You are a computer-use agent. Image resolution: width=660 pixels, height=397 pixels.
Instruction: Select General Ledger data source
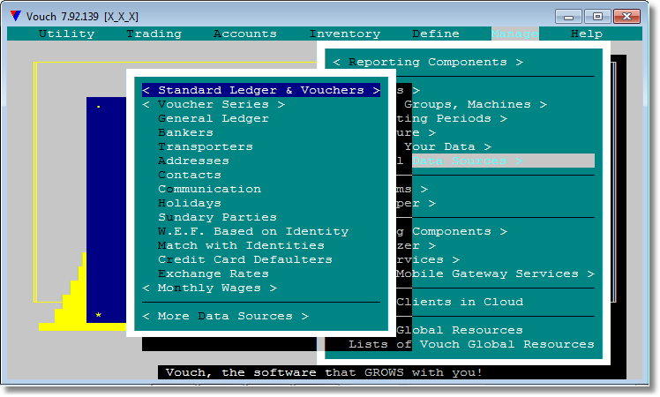tap(213, 118)
